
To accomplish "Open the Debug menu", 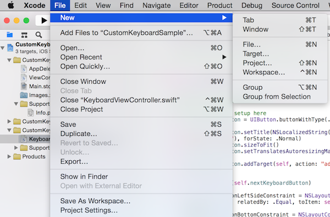I will pos(252,5).
